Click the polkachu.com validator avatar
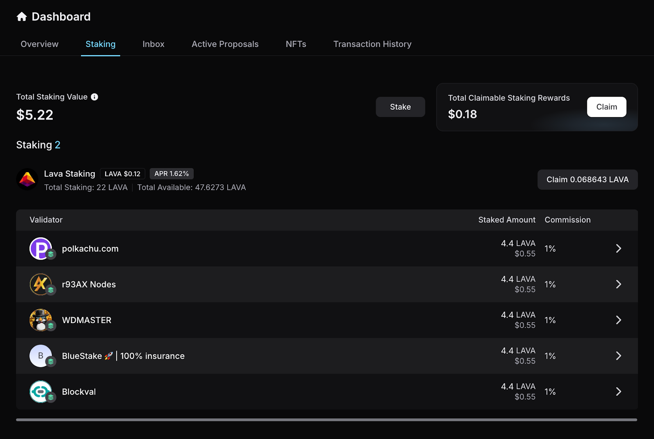This screenshot has width=654, height=439. 41,248
